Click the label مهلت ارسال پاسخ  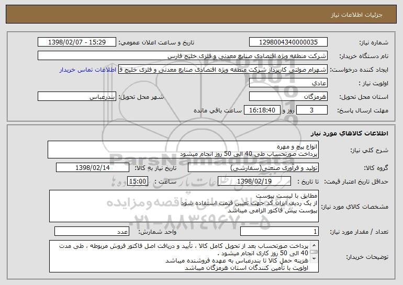click(x=363, y=111)
